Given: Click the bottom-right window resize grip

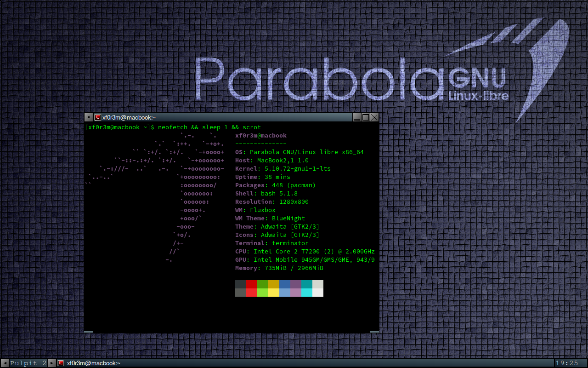Looking at the screenshot, I should (x=374, y=331).
